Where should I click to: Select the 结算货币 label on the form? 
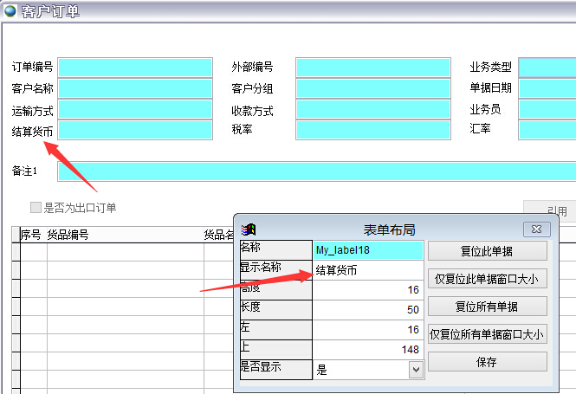point(32,131)
